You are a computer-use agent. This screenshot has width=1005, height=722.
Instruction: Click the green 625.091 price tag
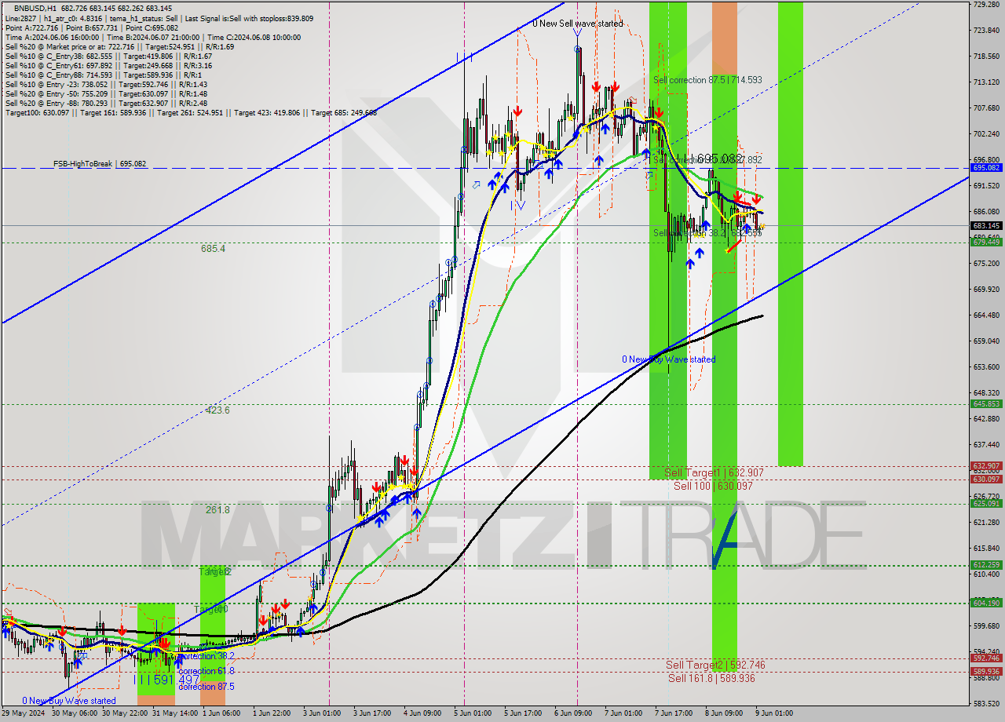coord(986,503)
